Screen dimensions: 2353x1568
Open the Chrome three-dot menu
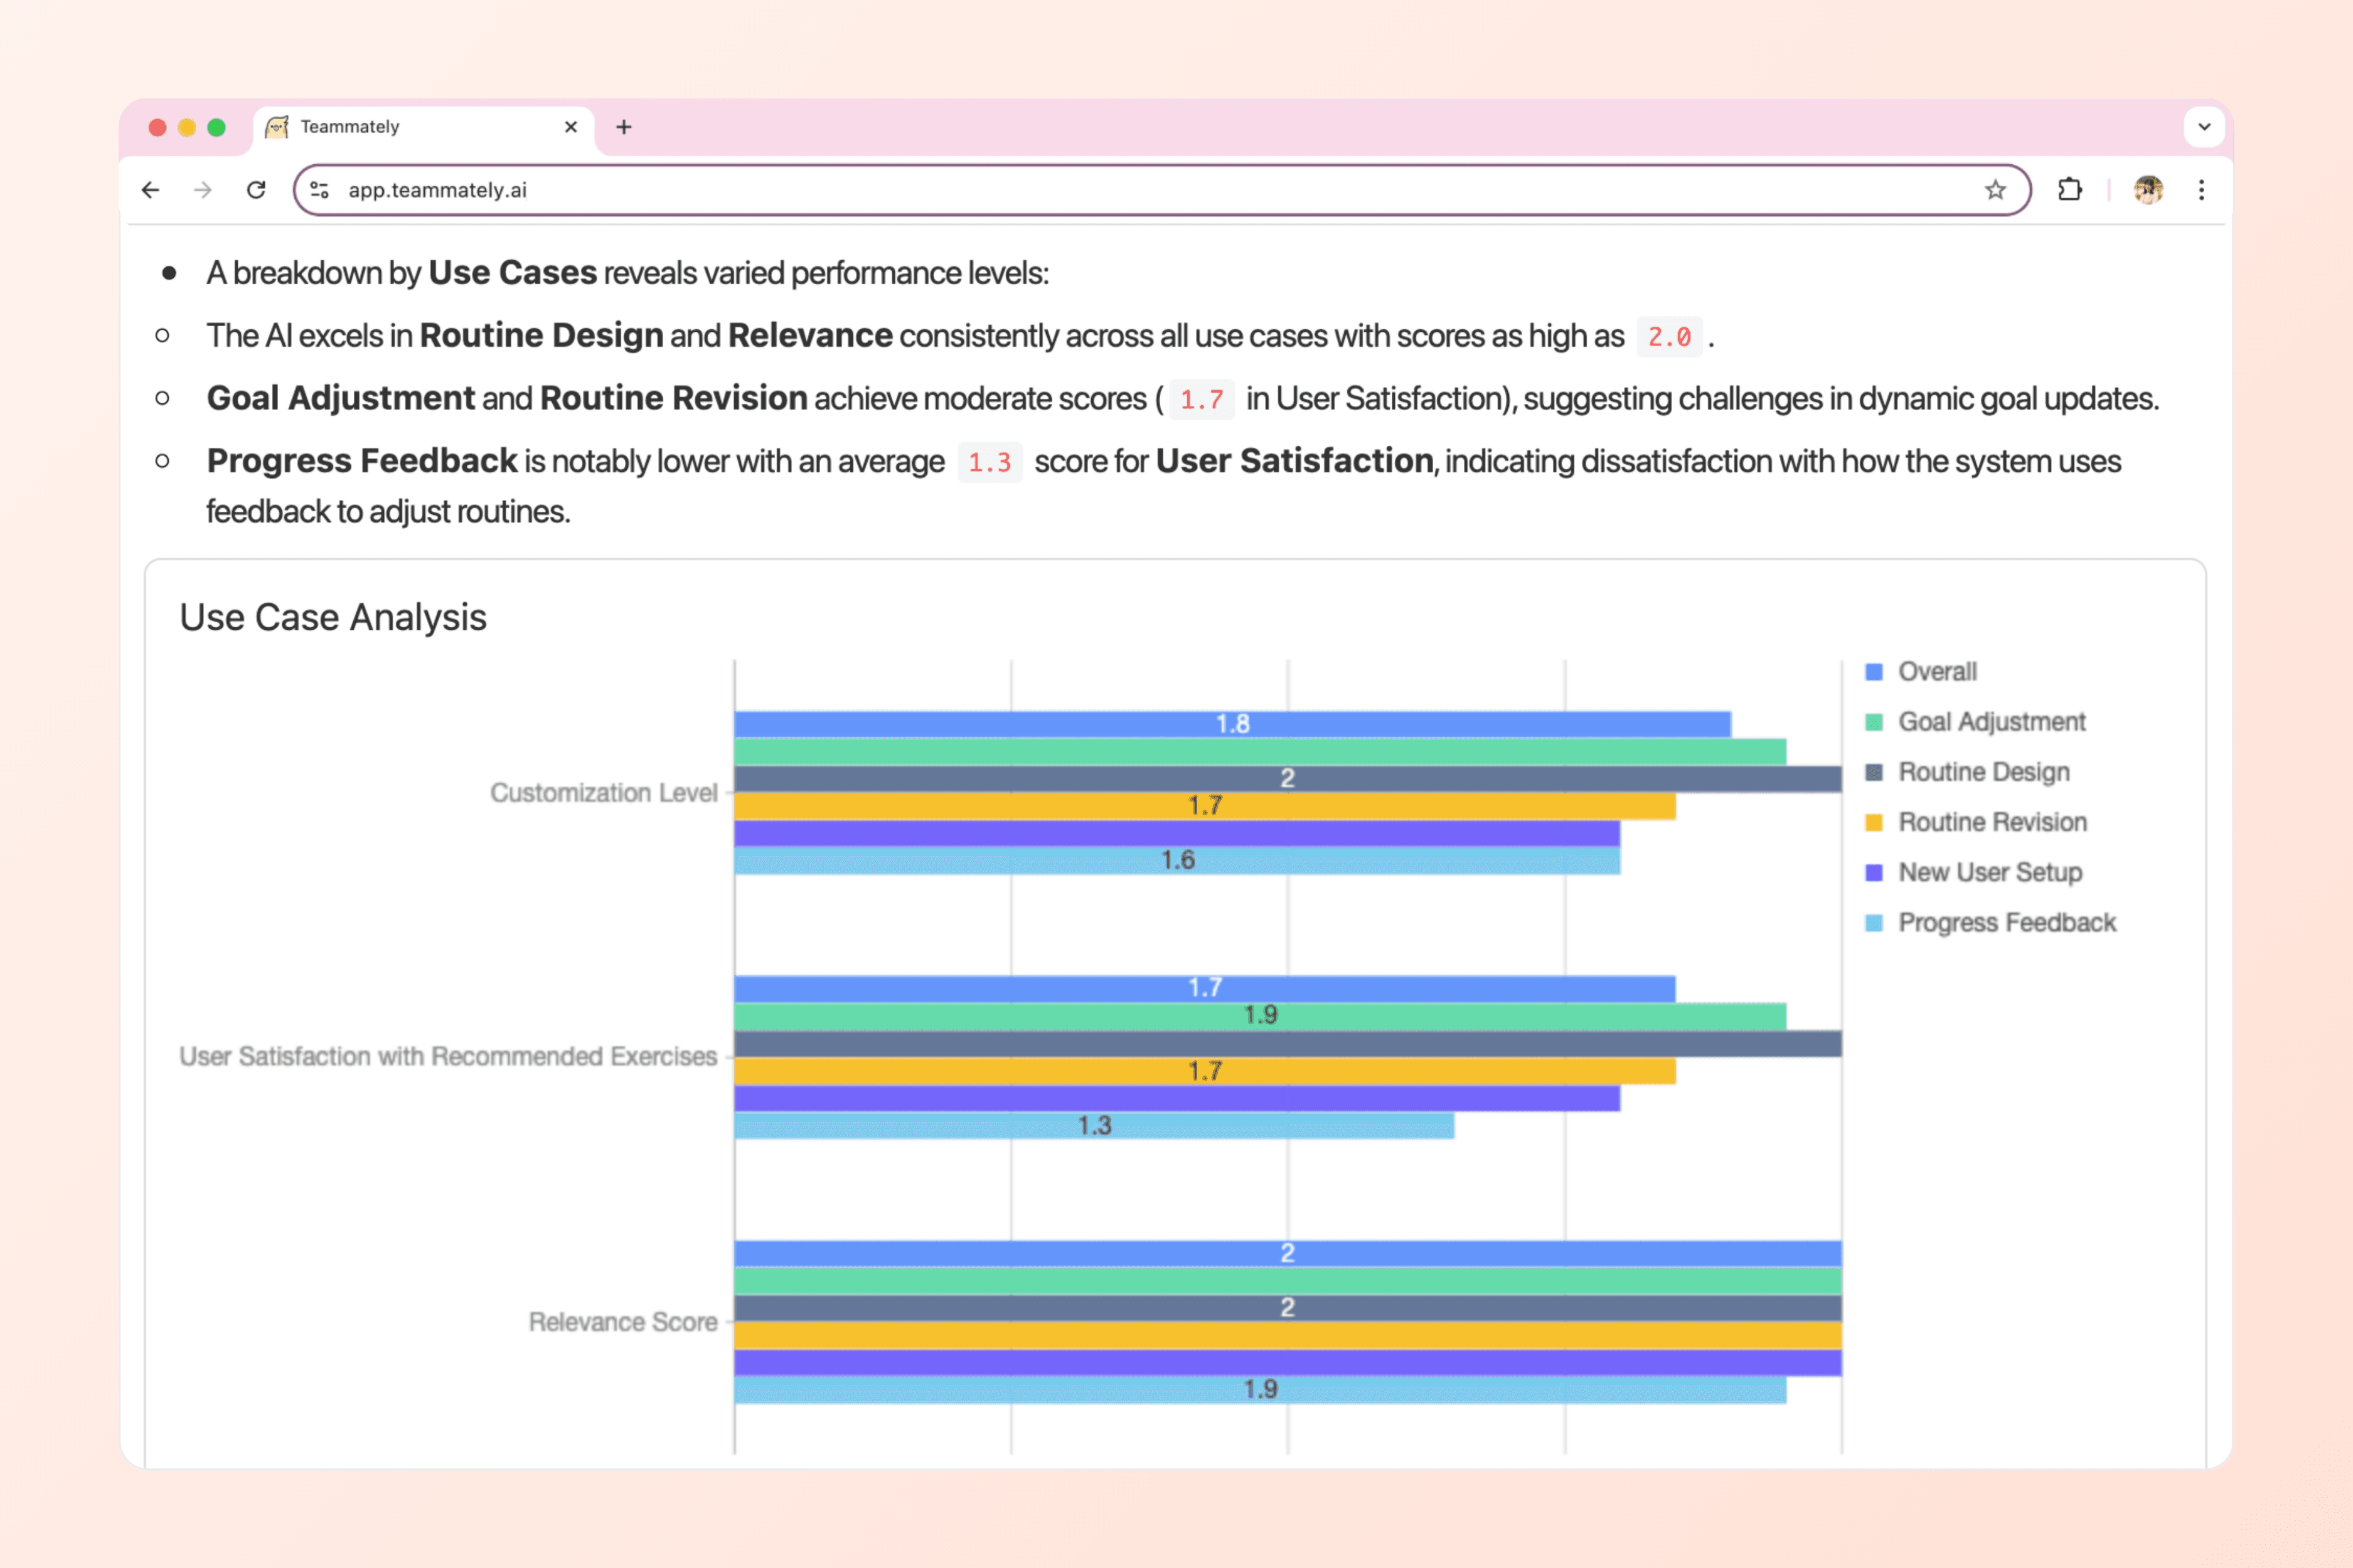2201,190
